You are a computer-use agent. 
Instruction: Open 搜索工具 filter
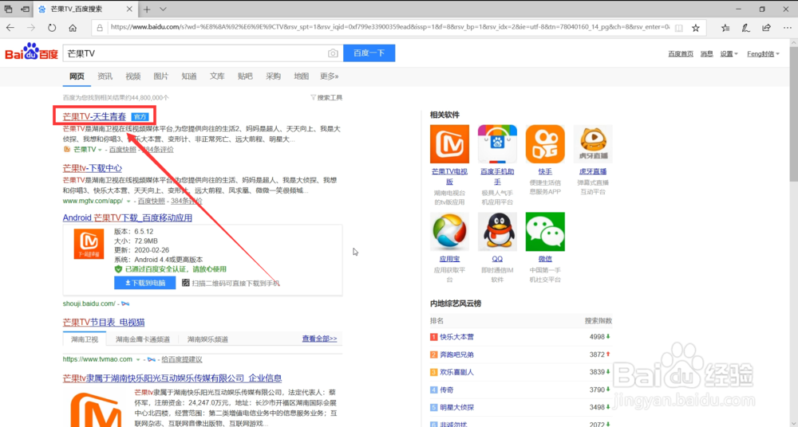point(326,98)
